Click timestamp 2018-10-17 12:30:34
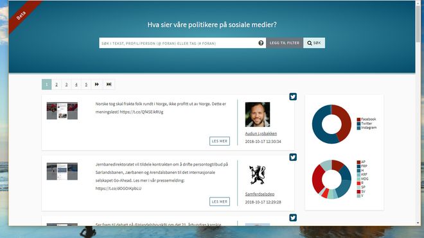Screen dimensions: 424x238 click(263, 141)
